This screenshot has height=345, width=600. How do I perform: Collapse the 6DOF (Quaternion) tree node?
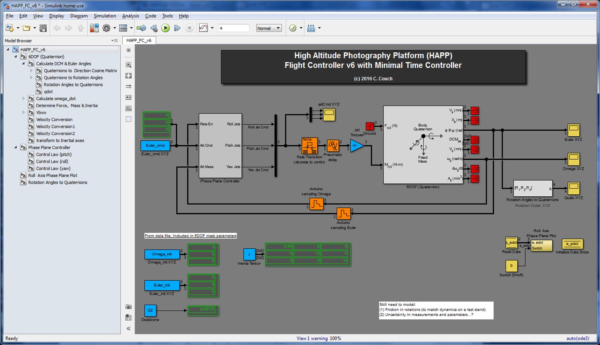[x=16, y=57]
